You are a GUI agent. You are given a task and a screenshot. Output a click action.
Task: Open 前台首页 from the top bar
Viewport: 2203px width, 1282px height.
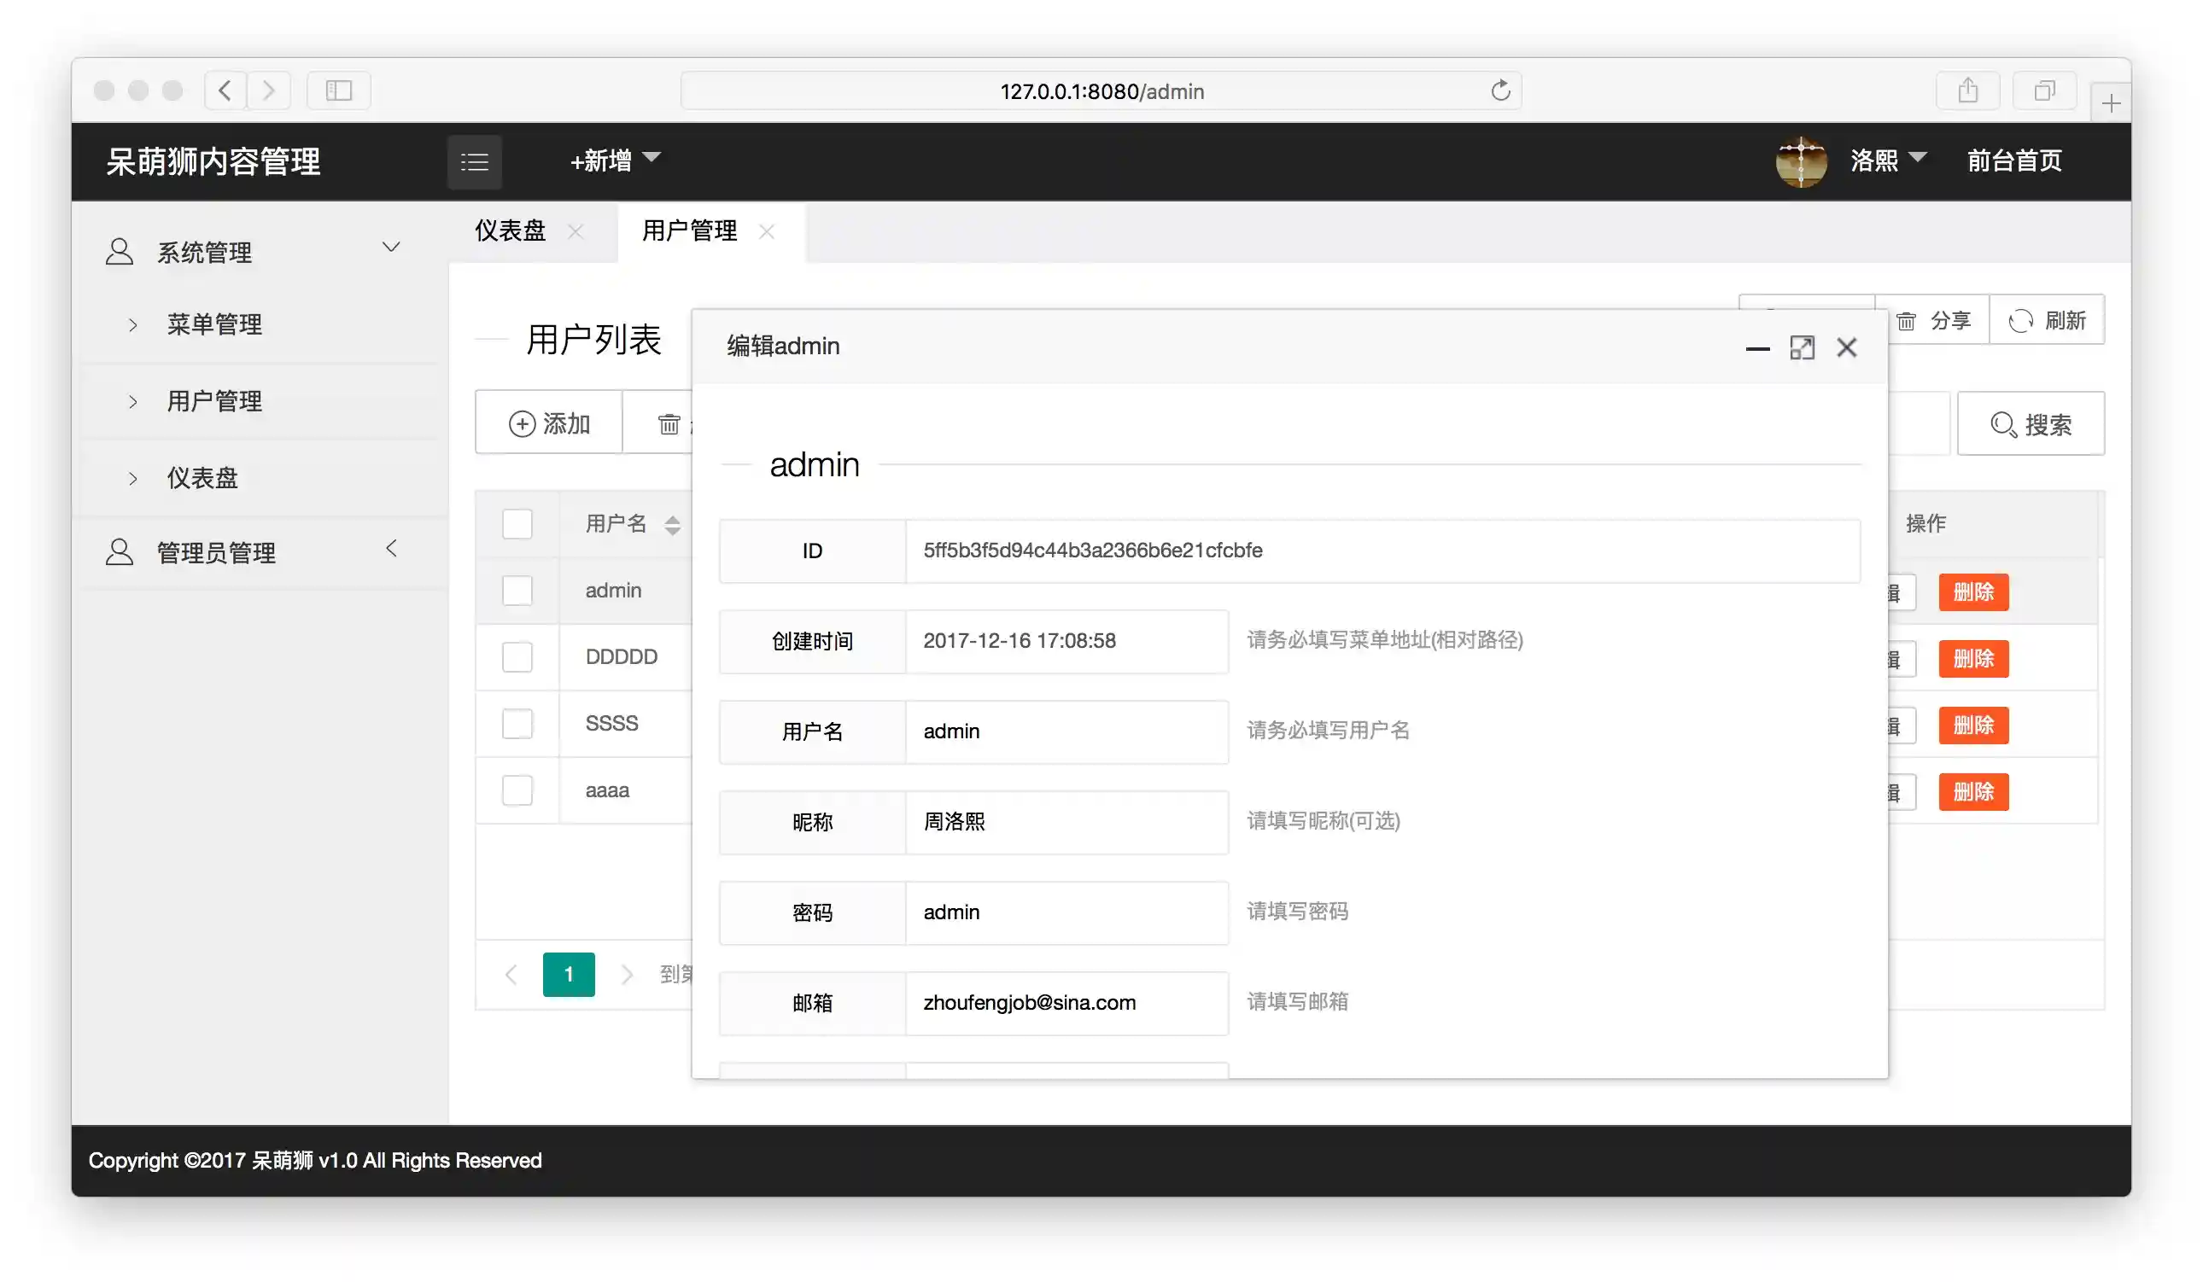(x=2014, y=160)
